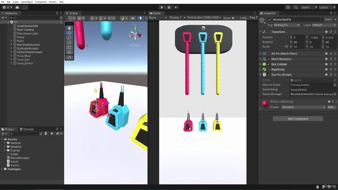Collapse the Transform component

coord(260,32)
